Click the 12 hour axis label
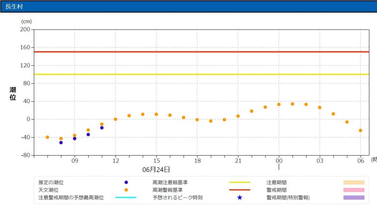Screen dimensions: 377x210 pos(116,161)
